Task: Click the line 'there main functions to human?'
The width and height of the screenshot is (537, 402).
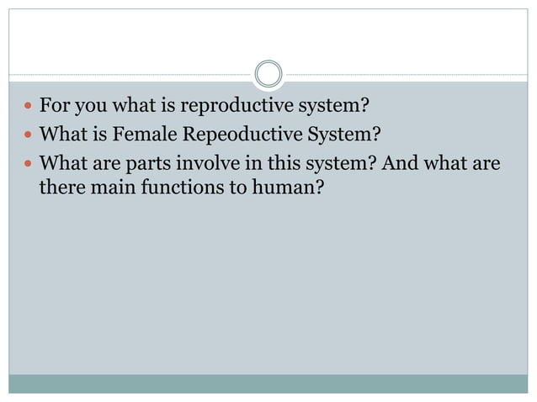Action: pos(182,188)
